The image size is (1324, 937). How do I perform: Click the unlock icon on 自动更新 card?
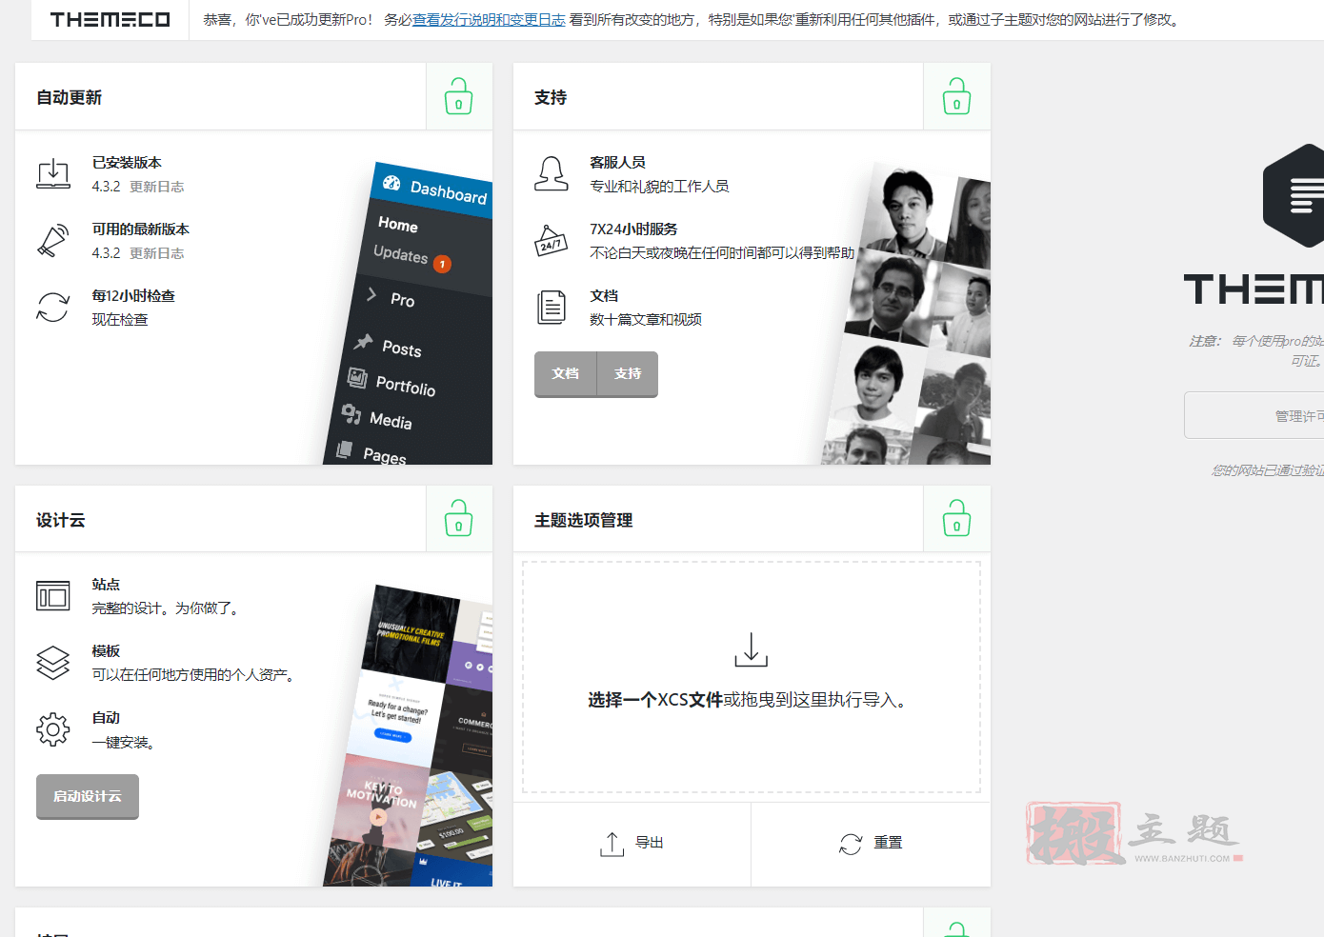click(459, 96)
